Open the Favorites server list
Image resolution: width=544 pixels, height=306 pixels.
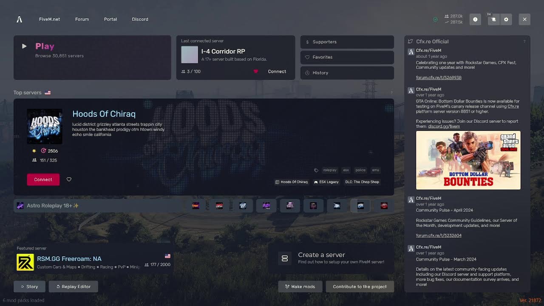347,57
